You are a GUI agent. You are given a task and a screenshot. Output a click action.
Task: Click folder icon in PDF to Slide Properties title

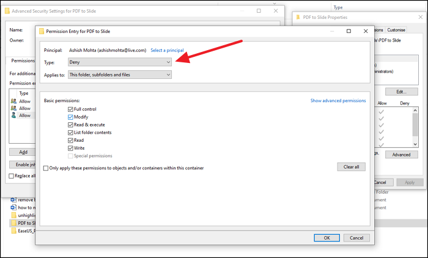(298, 17)
